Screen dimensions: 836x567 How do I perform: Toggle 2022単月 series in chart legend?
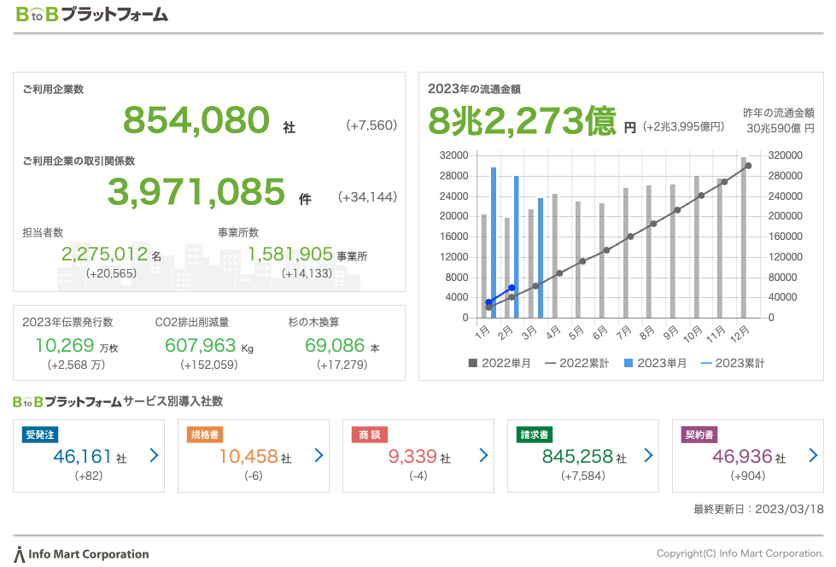point(500,363)
